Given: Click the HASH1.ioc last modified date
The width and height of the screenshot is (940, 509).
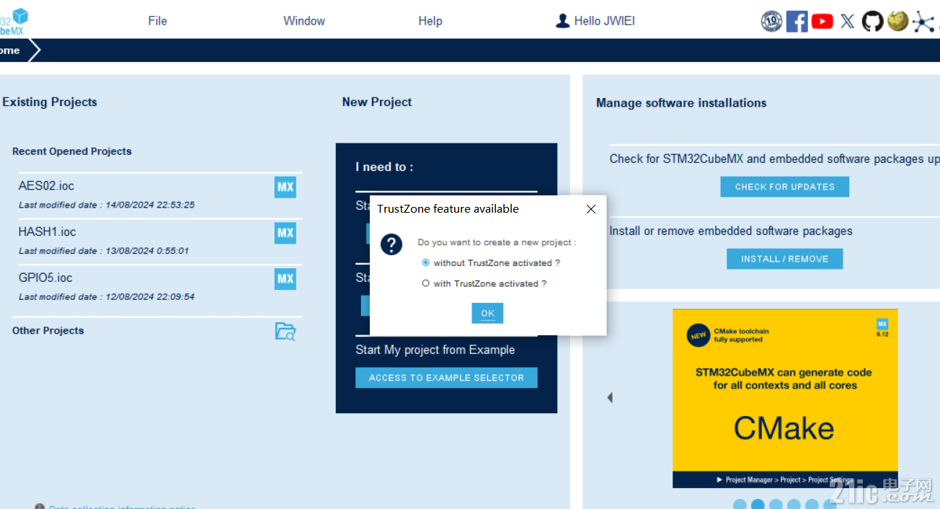Looking at the screenshot, I should pyautogui.click(x=104, y=251).
